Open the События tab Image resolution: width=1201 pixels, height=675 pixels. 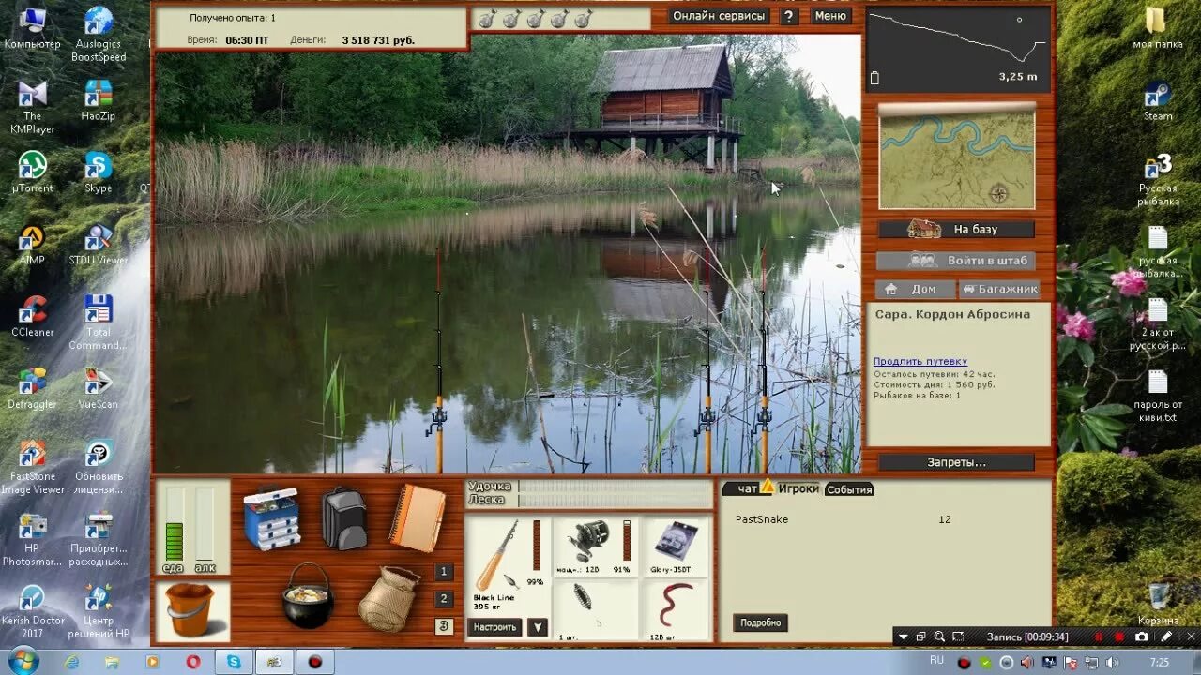(849, 489)
